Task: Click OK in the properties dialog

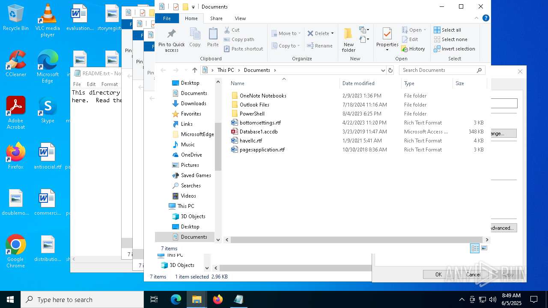Action: [438, 275]
